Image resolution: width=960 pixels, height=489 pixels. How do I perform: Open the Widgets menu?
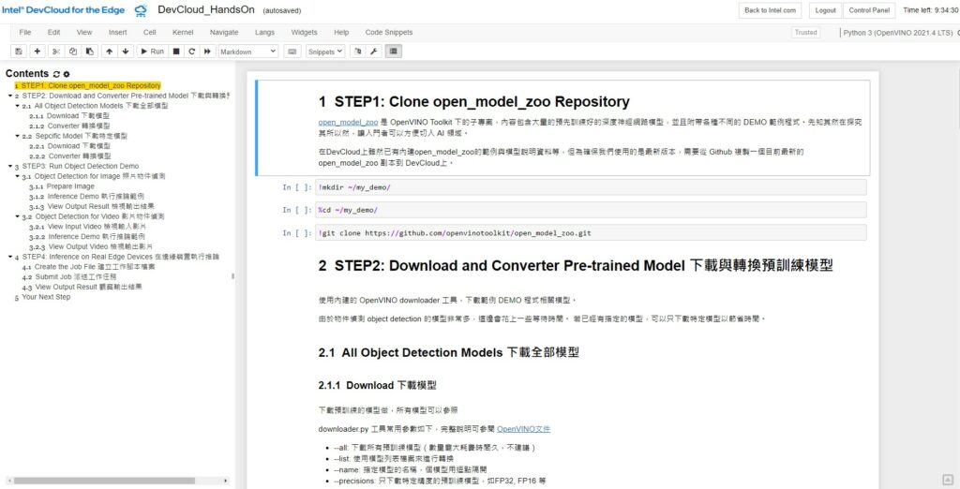[x=305, y=33]
